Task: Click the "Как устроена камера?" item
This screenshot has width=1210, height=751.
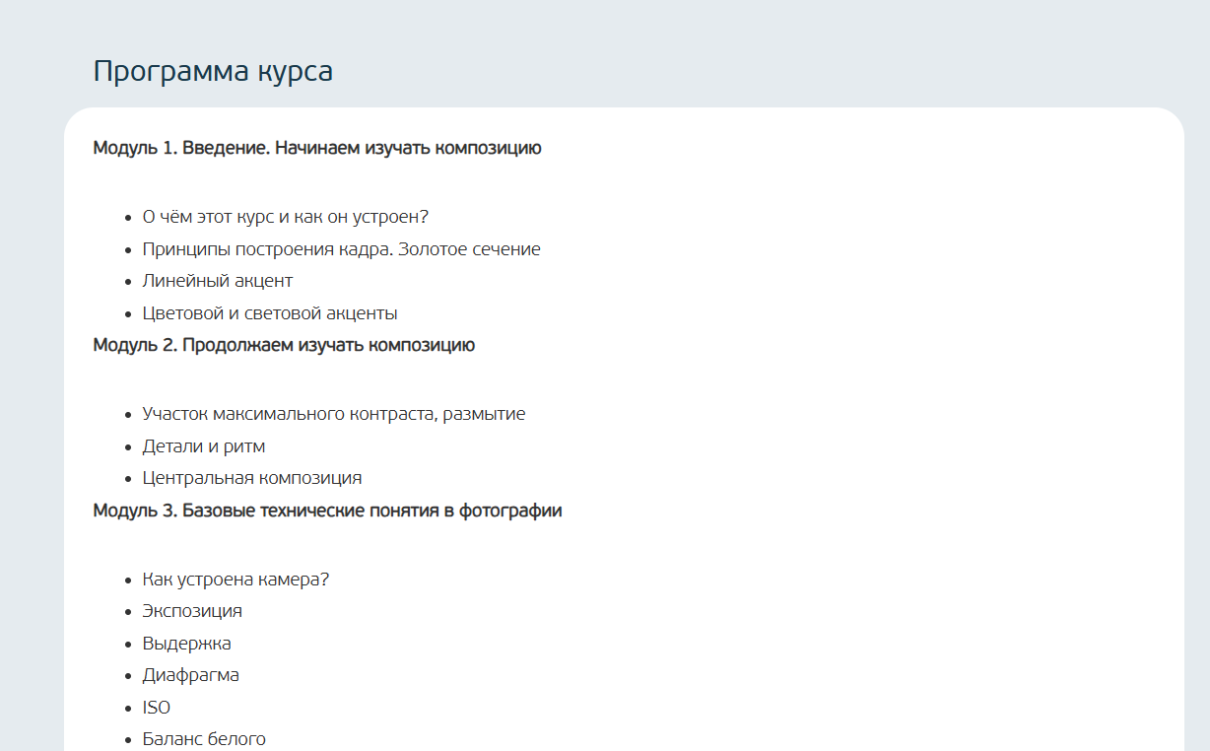Action: [x=235, y=580]
